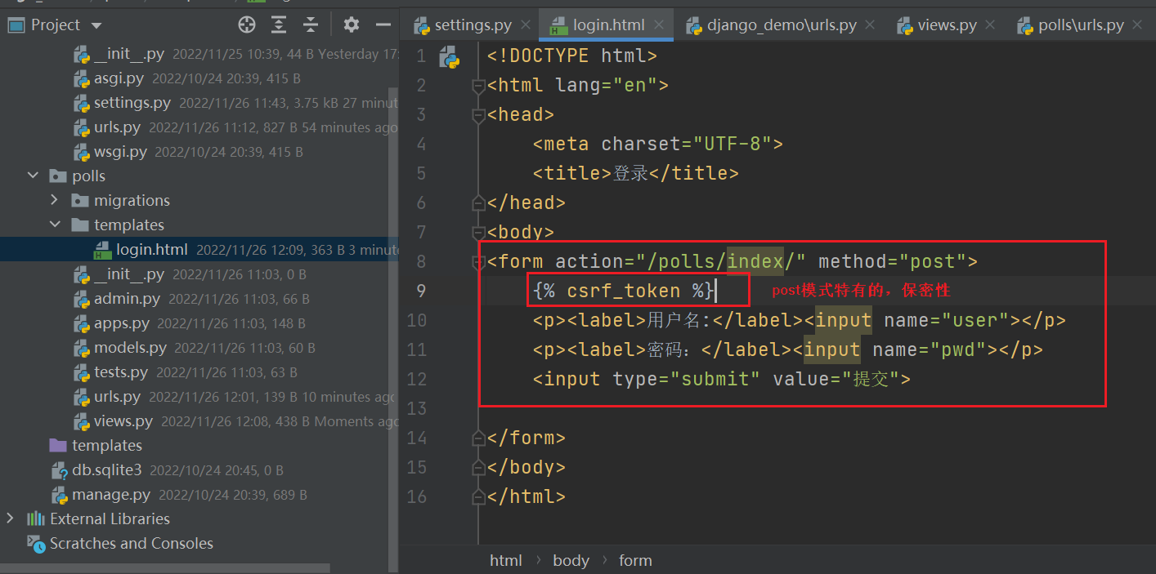Viewport: 1156px width, 574px height.
Task: Collapse the polls folder
Action: coord(34,176)
